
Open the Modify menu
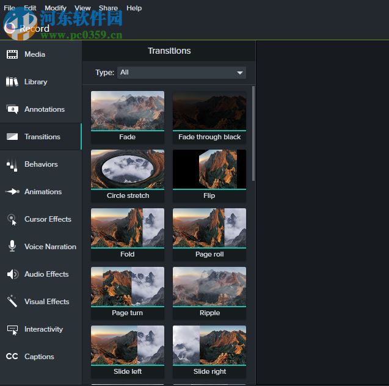coord(56,8)
